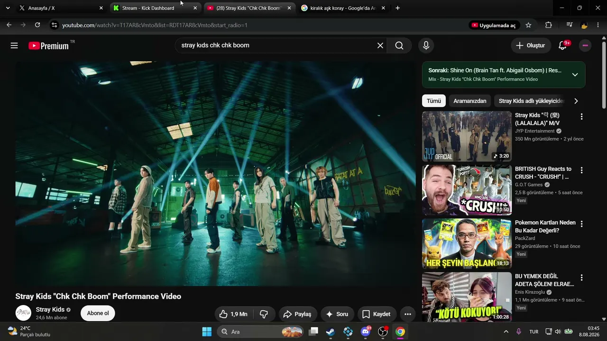607x341 pixels.
Task: Open Stray Kids channel avatar
Action: (x=23, y=313)
